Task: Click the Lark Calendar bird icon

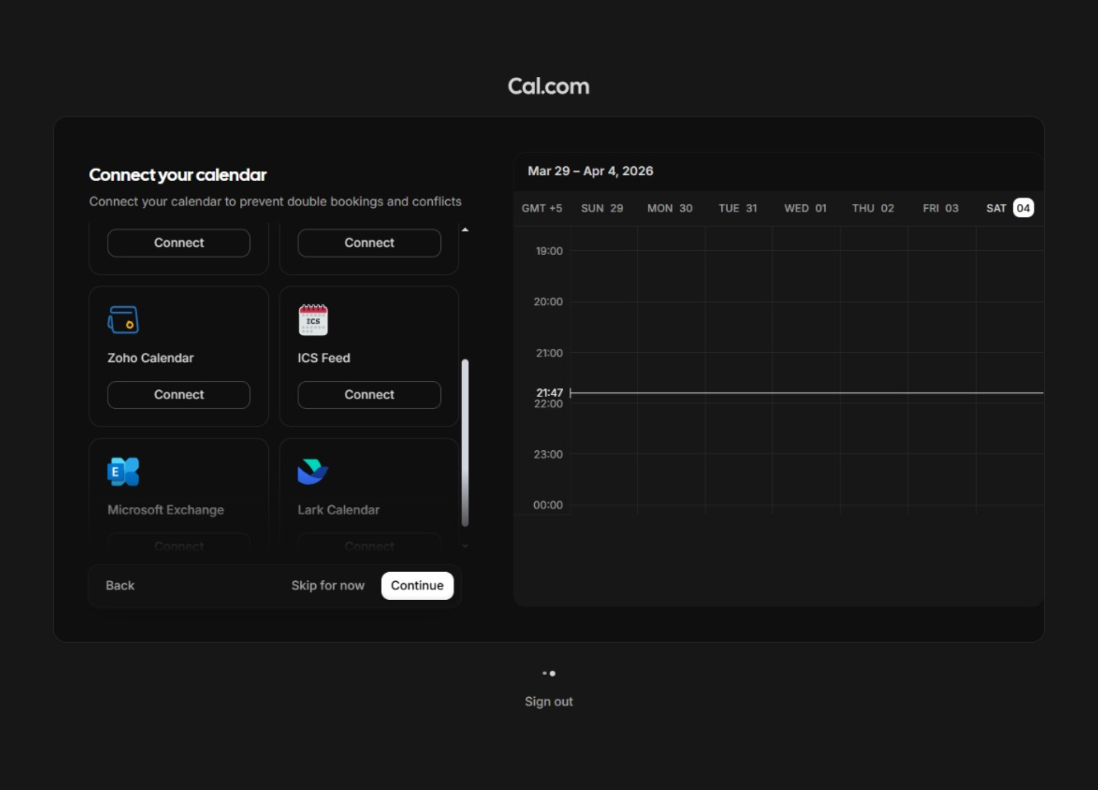Action: click(x=313, y=472)
